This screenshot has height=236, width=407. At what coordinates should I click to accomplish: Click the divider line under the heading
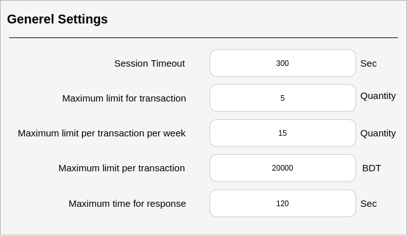pos(203,38)
